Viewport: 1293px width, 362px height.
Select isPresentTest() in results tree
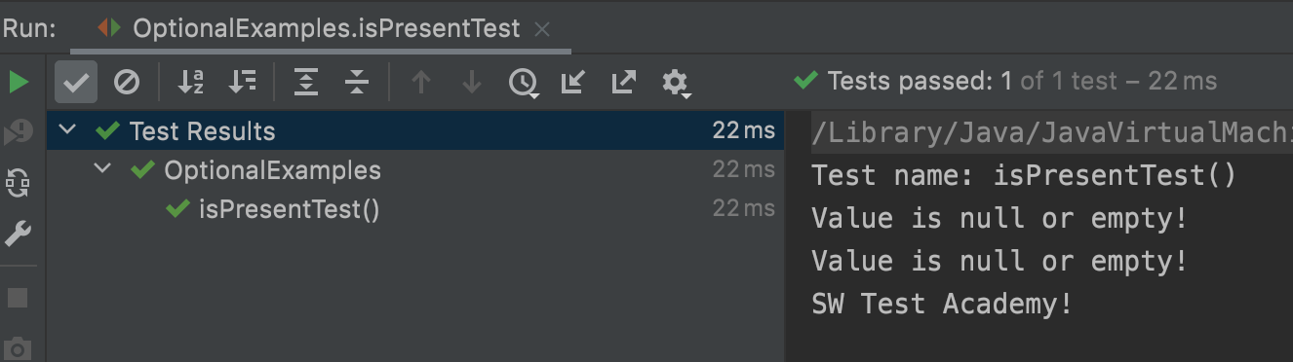point(289,208)
